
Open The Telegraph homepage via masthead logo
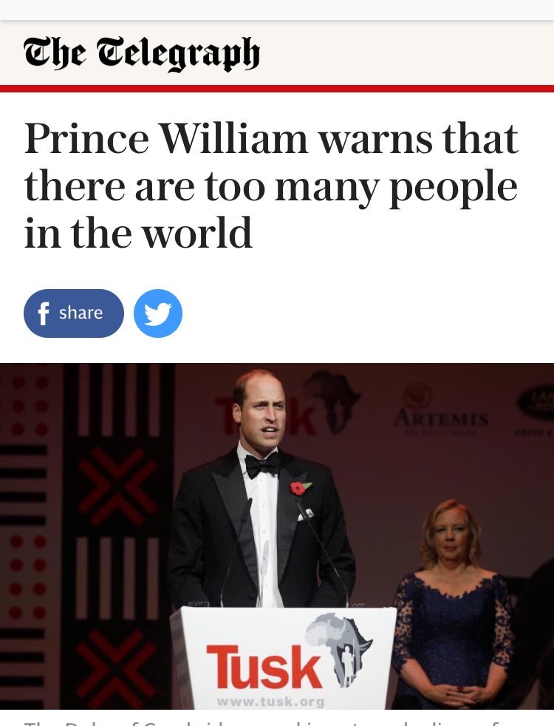pos(142,53)
